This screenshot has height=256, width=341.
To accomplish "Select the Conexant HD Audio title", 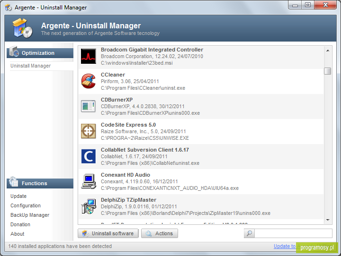I will tap(126, 175).
